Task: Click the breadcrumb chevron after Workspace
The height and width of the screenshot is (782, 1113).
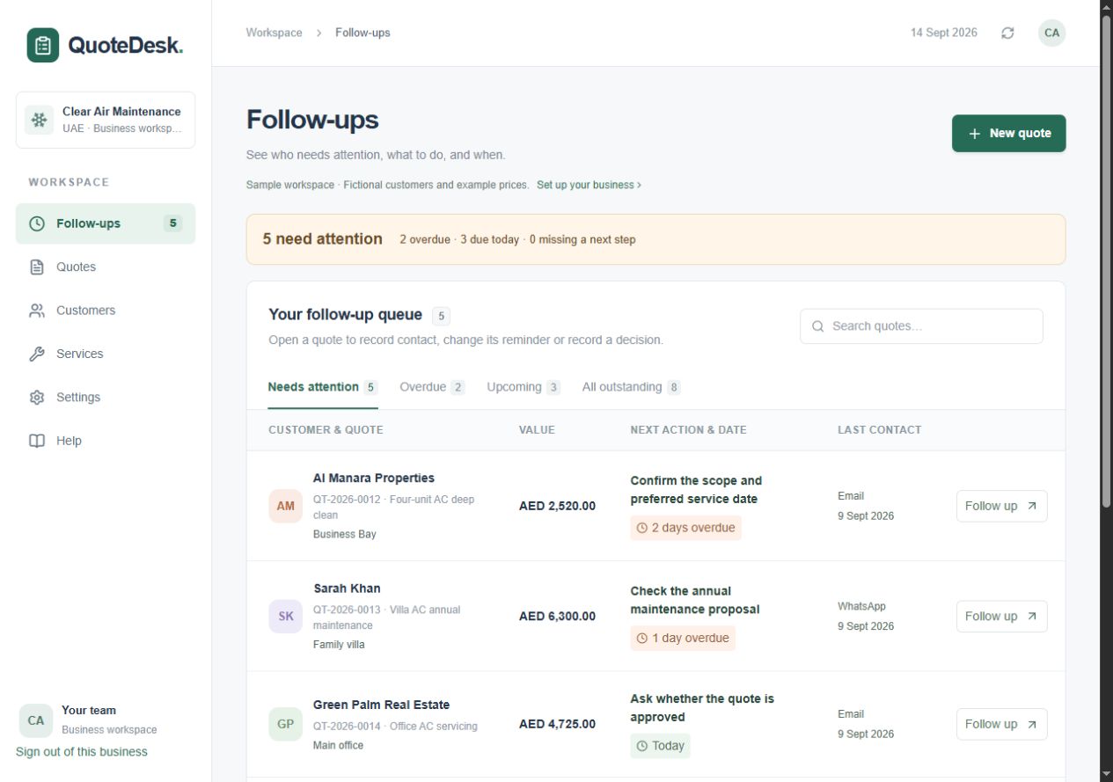Action: click(319, 33)
